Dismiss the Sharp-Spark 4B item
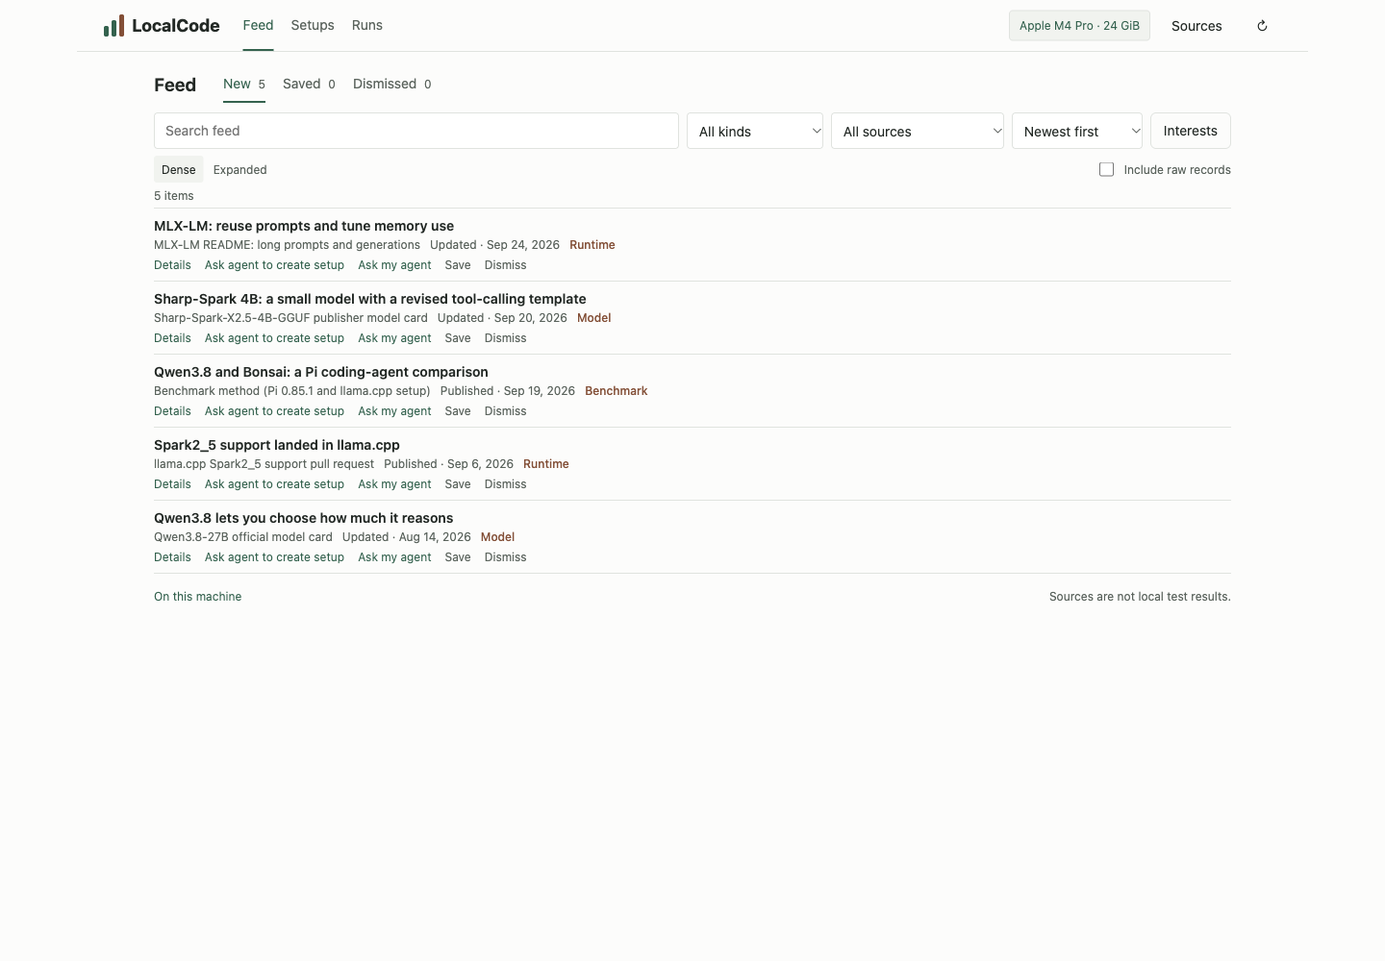This screenshot has width=1385, height=961. (x=506, y=338)
